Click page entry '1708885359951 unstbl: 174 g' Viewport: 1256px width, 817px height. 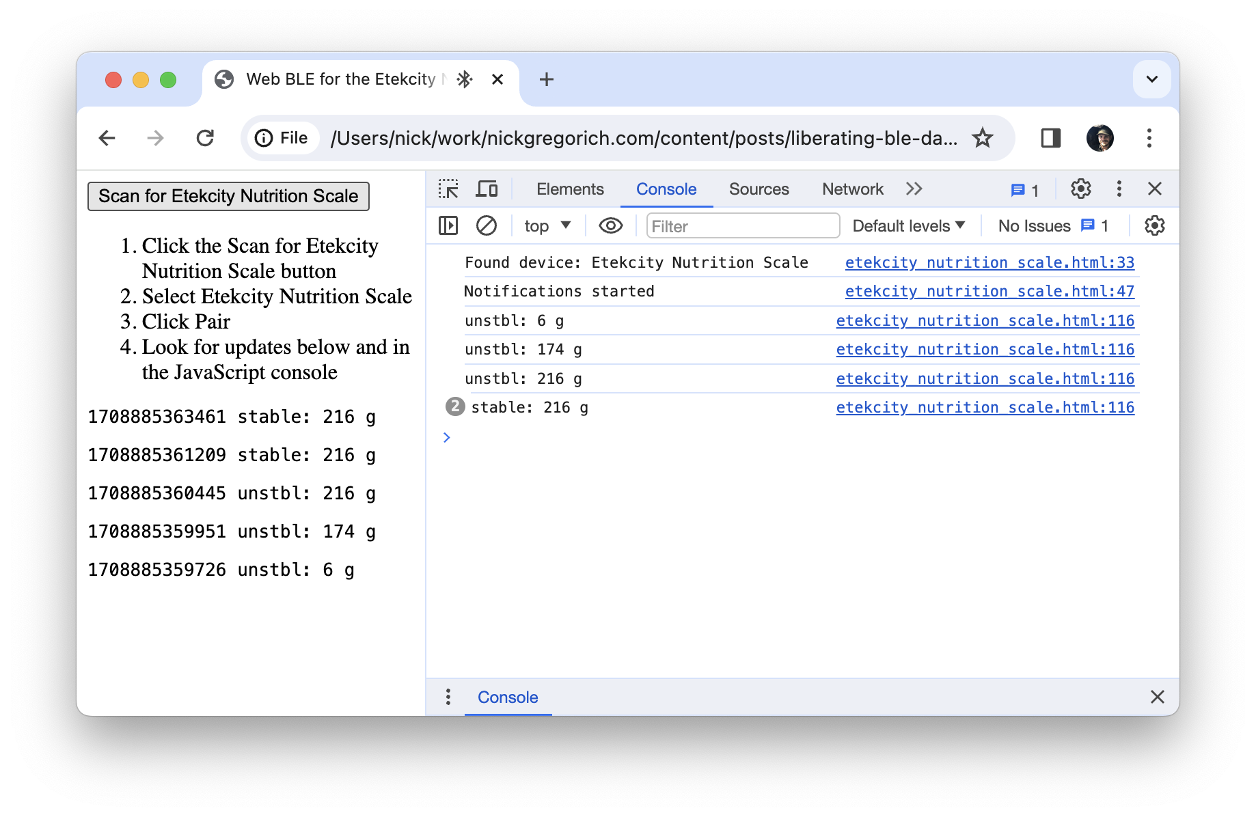click(232, 531)
